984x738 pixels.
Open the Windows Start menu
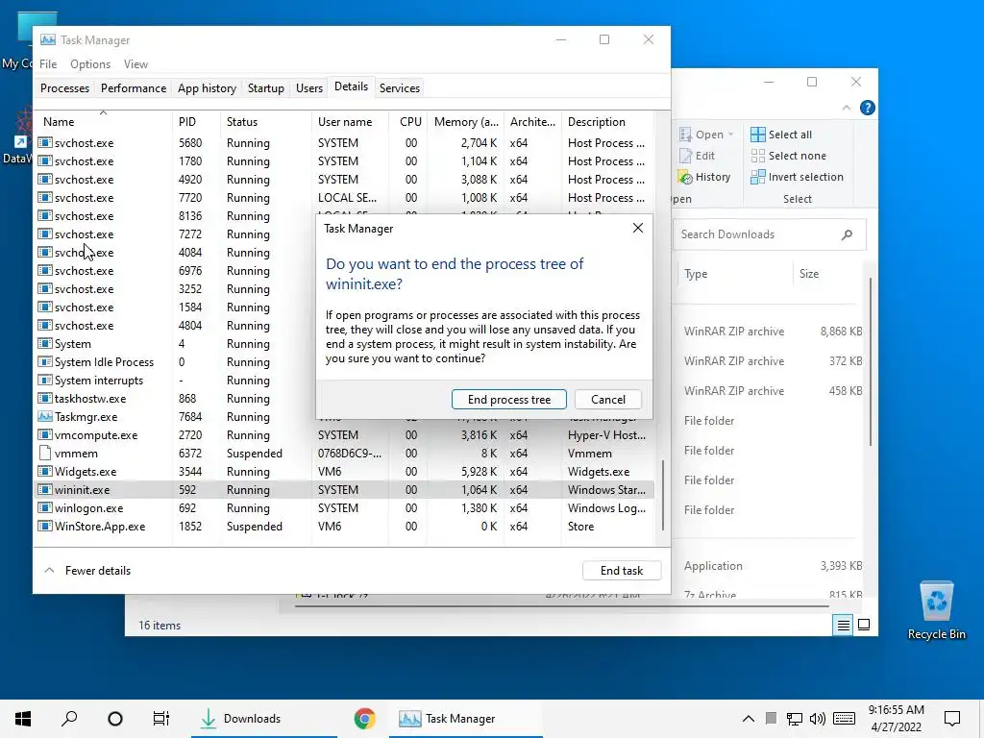(23, 719)
